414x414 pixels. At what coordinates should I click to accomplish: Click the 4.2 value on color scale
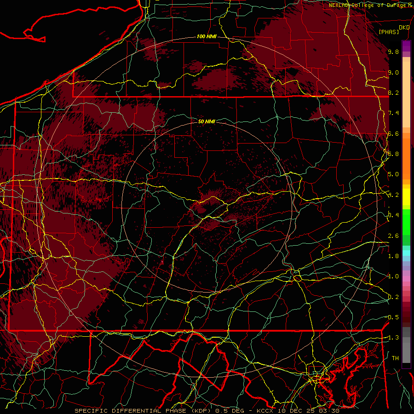point(393,195)
